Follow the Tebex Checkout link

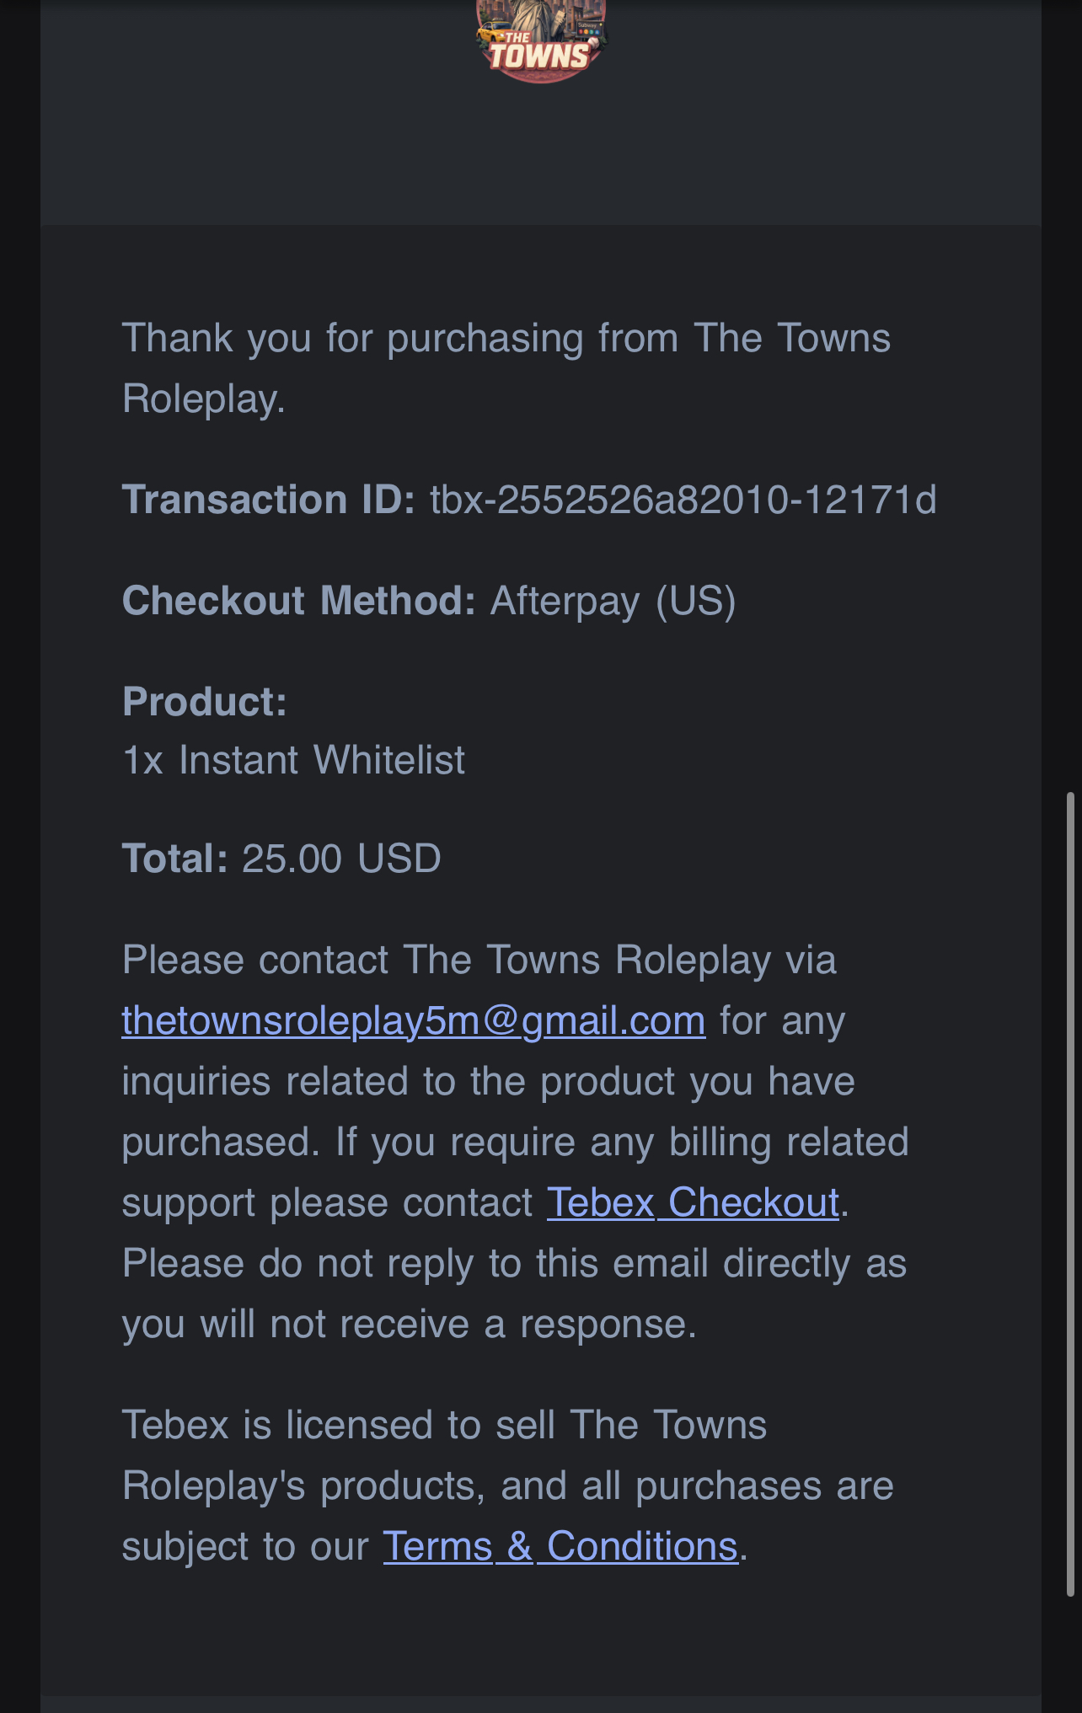coord(693,1202)
